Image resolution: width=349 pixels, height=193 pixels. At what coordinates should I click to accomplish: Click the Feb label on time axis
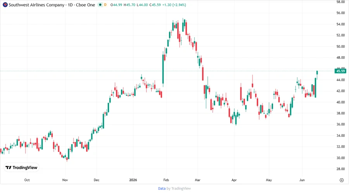click(166, 180)
